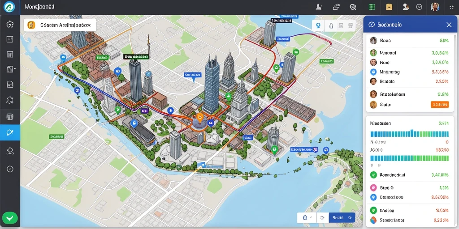Click the orange map pin at city center
Screen dimensions: 459x229
[x=200, y=118]
